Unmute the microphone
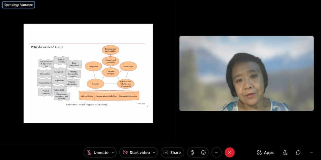The height and width of the screenshot is (160, 321). (98, 153)
